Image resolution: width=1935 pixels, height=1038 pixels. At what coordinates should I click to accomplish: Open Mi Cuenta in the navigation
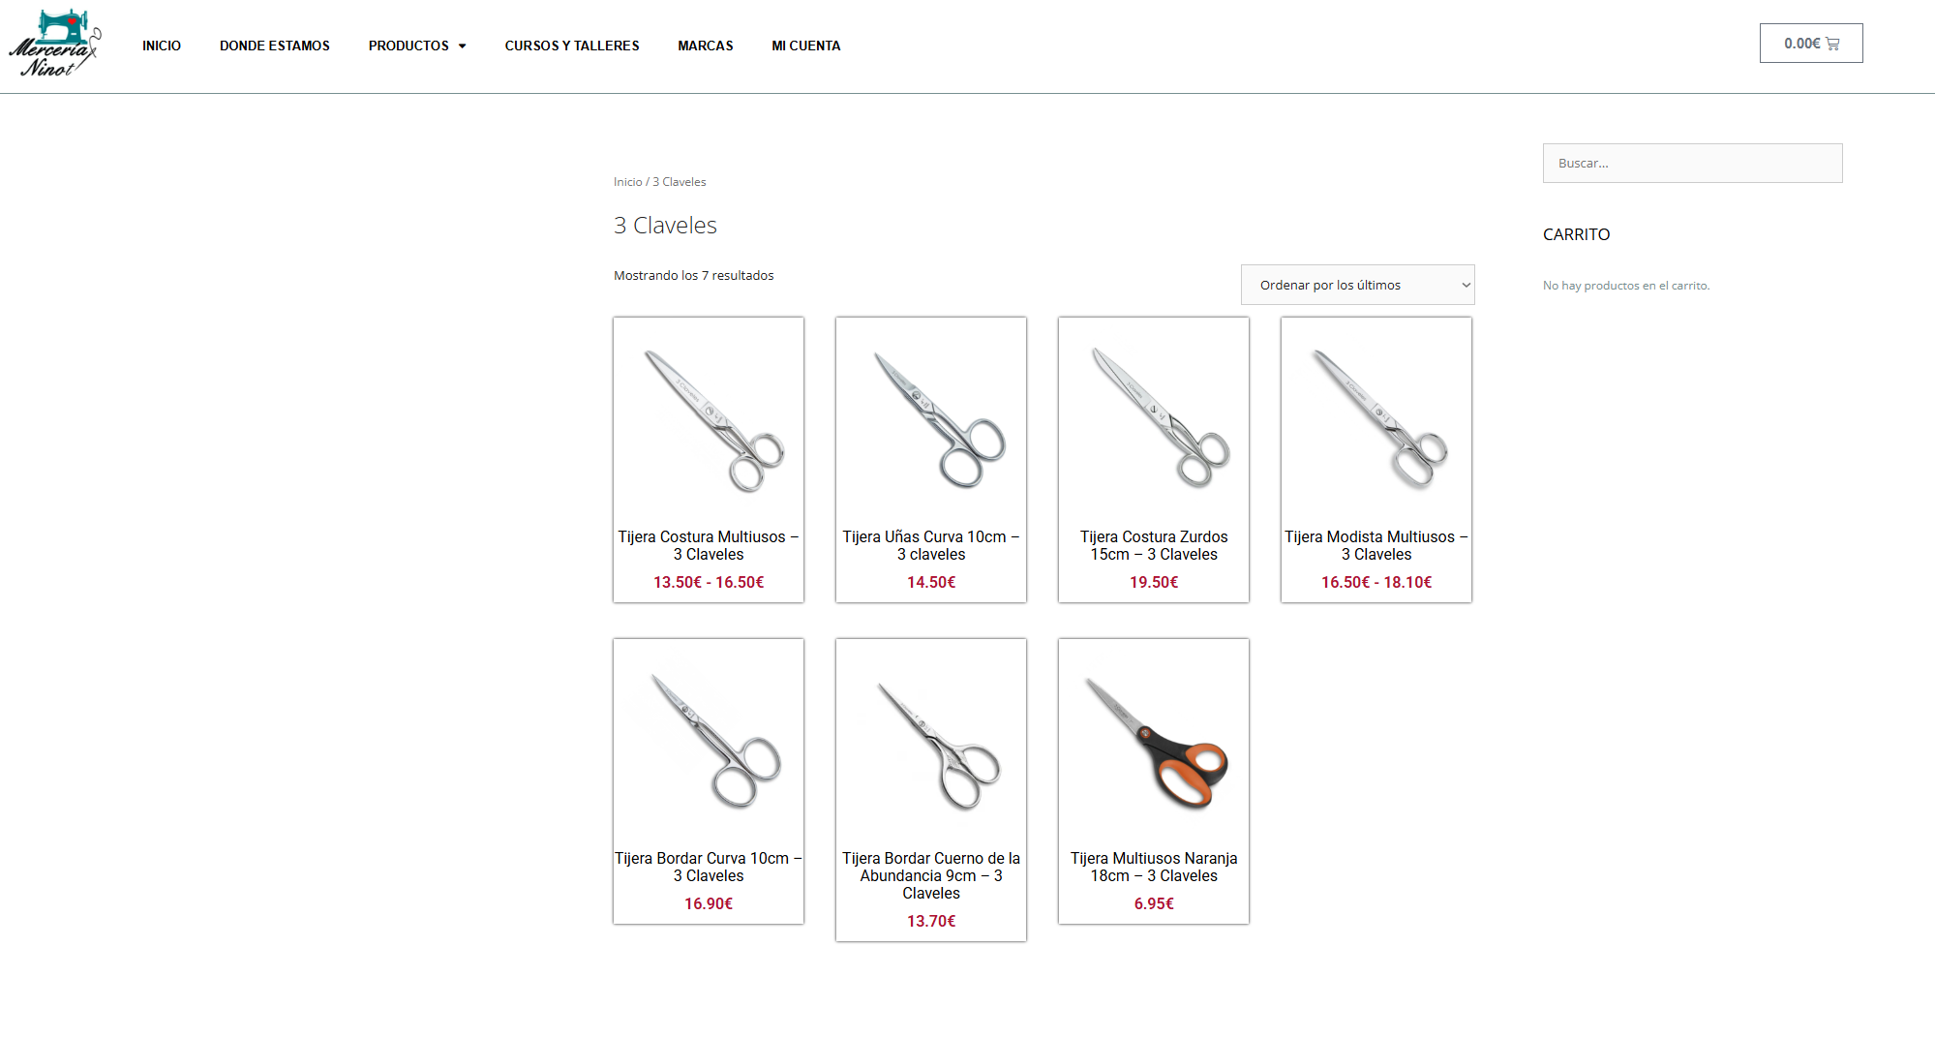click(x=806, y=46)
